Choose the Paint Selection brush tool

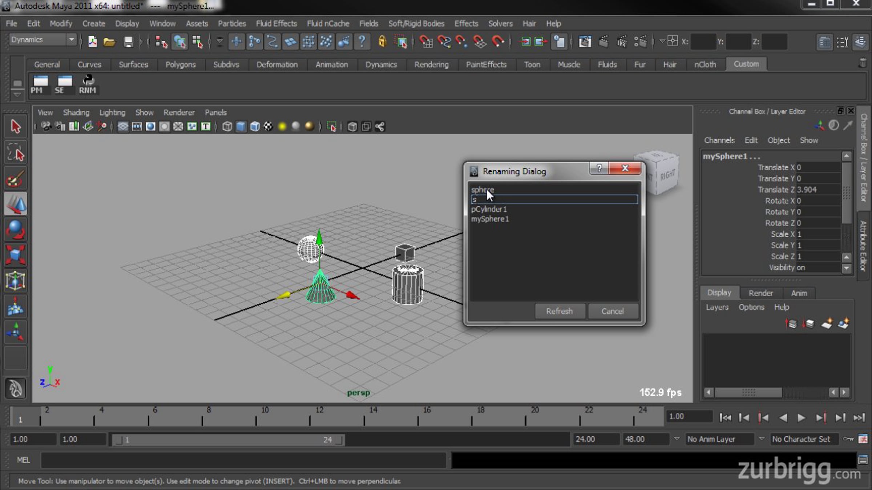coord(15,179)
